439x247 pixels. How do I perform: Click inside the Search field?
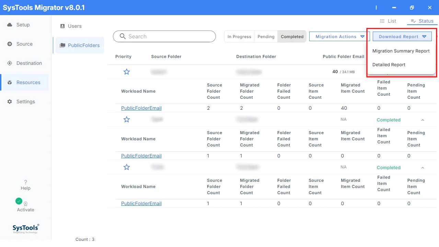tap(164, 36)
